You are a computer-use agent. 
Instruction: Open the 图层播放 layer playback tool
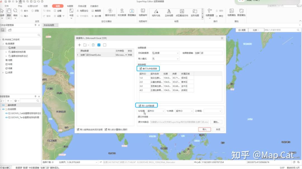tap(131, 13)
